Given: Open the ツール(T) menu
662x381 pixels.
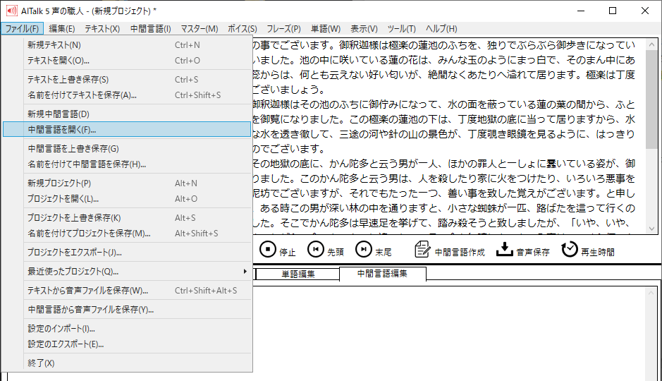Looking at the screenshot, I should tap(402, 29).
